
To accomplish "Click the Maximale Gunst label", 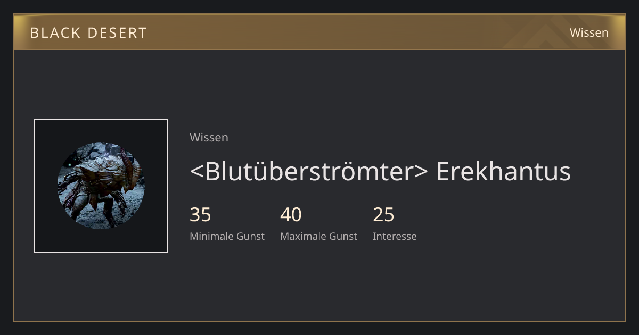I will (318, 236).
